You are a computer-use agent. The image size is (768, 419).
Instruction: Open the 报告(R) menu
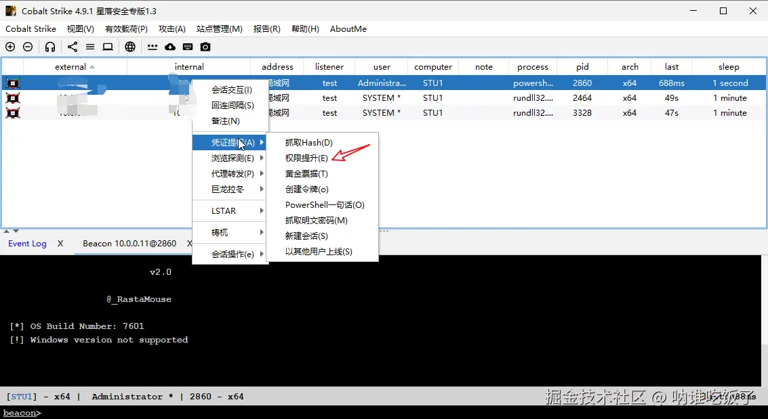[267, 29]
